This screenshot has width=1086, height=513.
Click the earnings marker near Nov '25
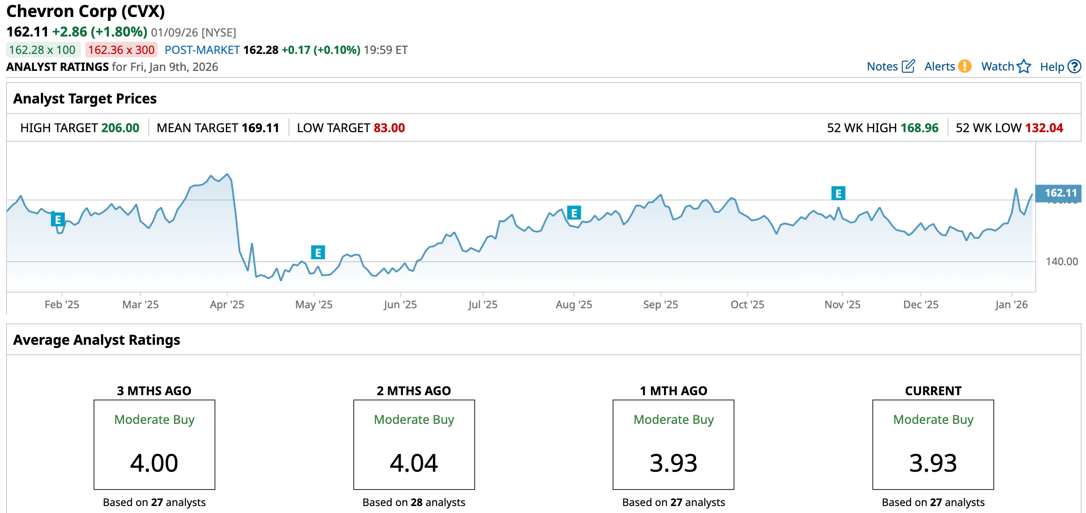838,193
